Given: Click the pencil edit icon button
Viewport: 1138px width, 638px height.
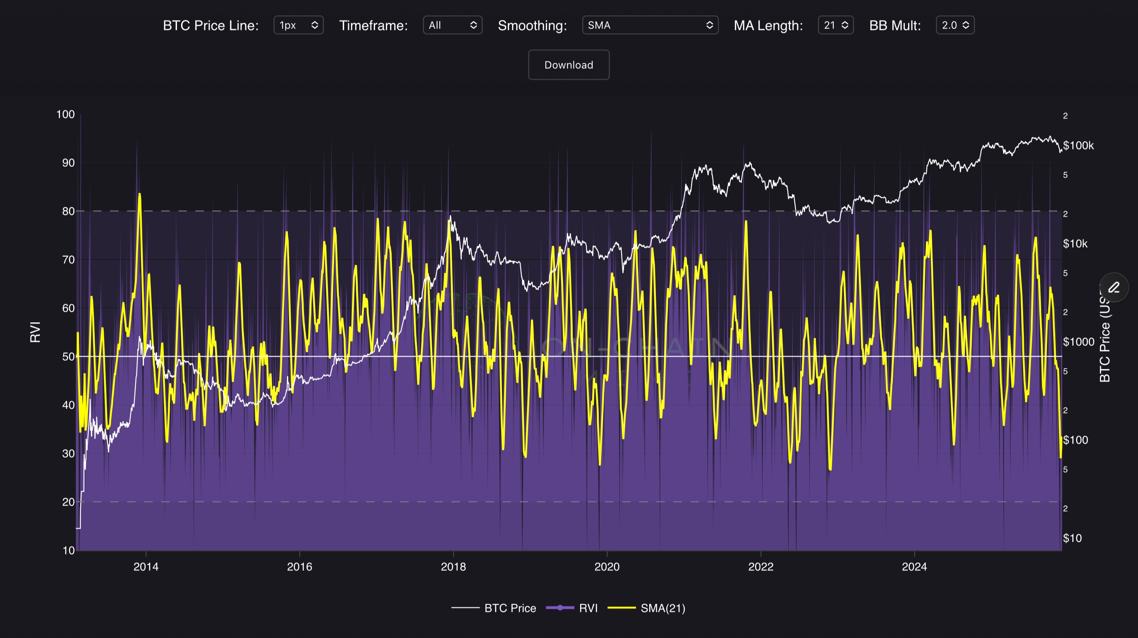Looking at the screenshot, I should point(1114,288).
